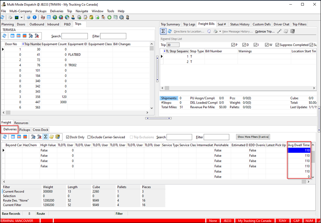This screenshot has height=223, width=321.
Task: Enable Exclude Carrier-Serviced checkbox
Action: tap(89, 137)
